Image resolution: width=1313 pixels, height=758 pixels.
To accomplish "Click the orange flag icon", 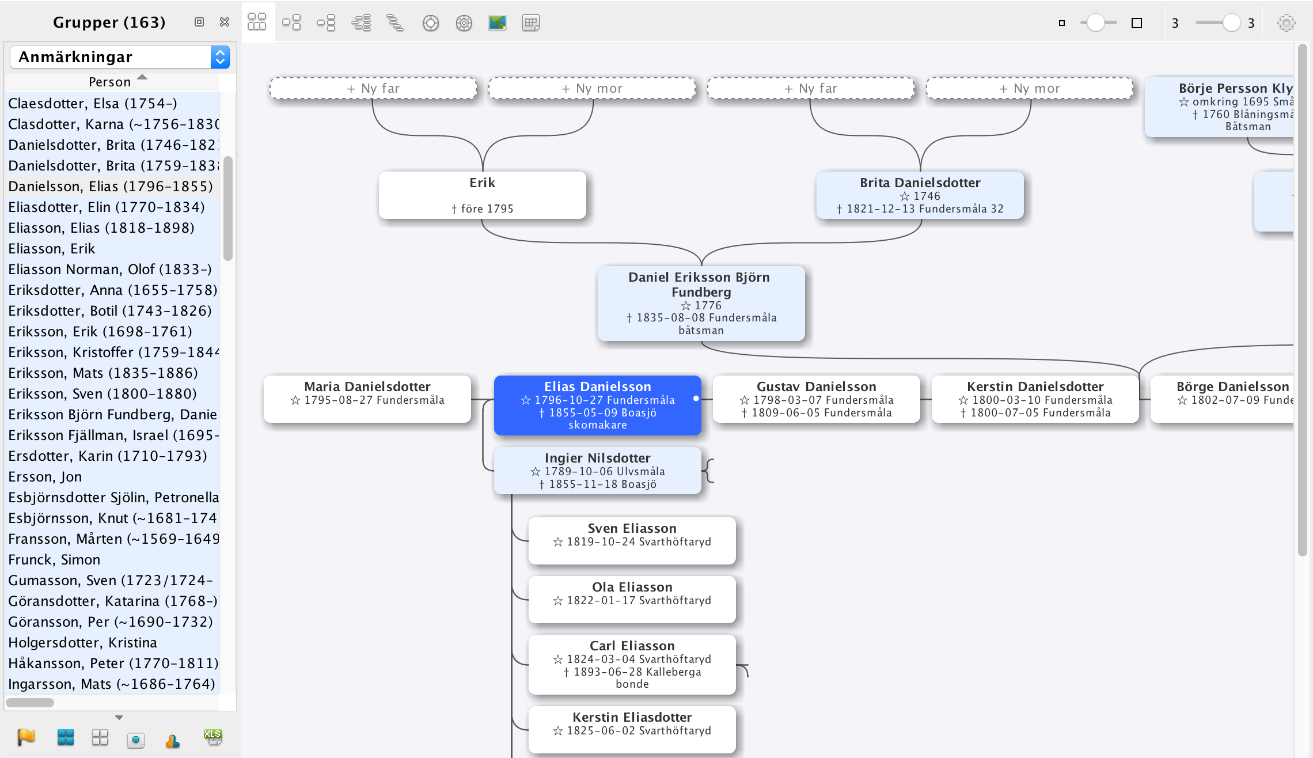I will point(26,737).
